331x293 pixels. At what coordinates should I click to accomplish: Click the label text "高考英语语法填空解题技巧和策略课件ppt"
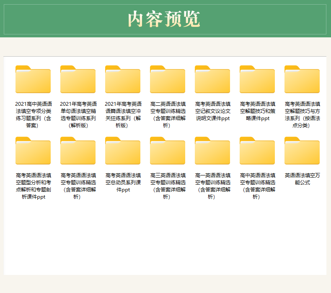coord(258,111)
